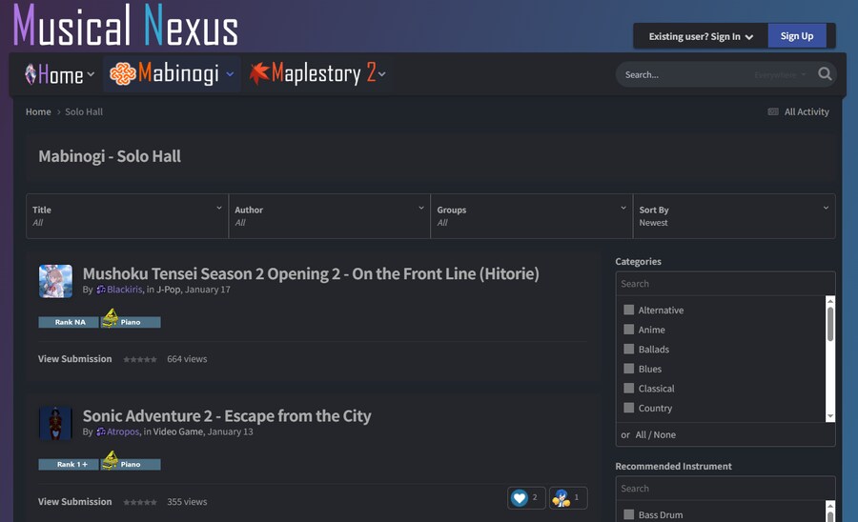Viewport: 858px width, 522px height.
Task: Open the Sort By Newest dropdown
Action: (x=734, y=216)
